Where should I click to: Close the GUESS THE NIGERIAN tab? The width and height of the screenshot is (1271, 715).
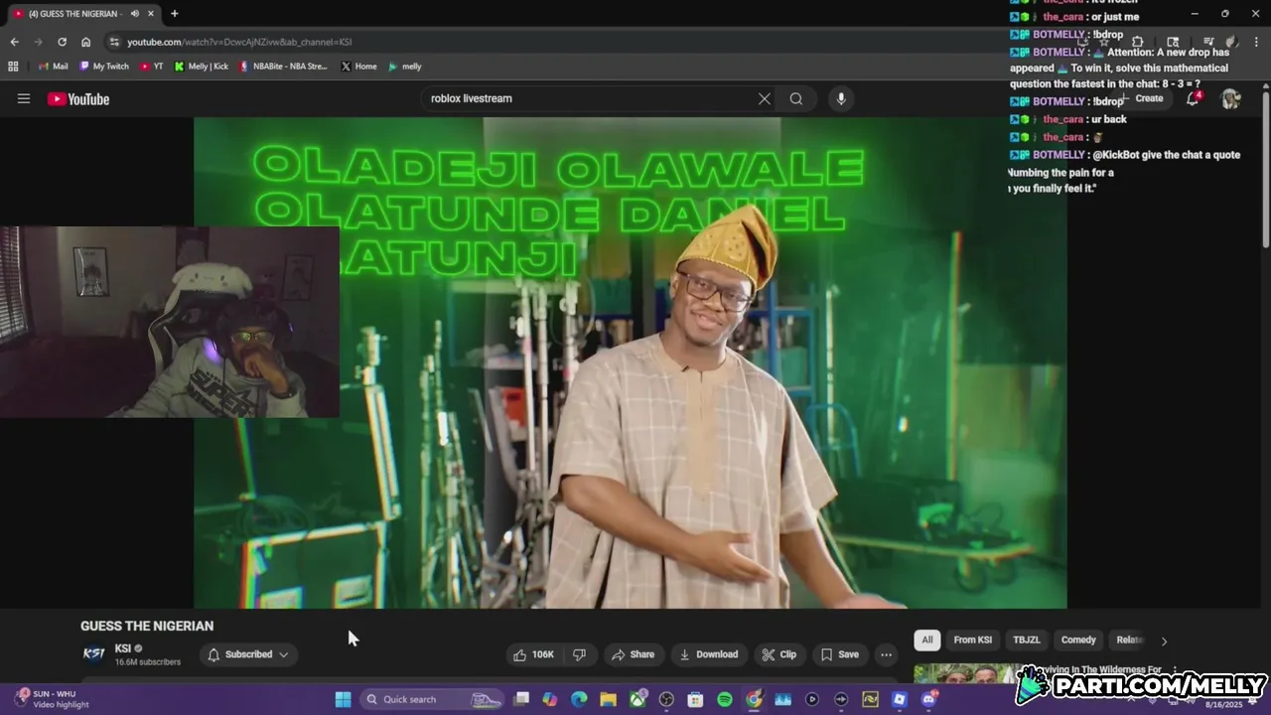tap(153, 14)
